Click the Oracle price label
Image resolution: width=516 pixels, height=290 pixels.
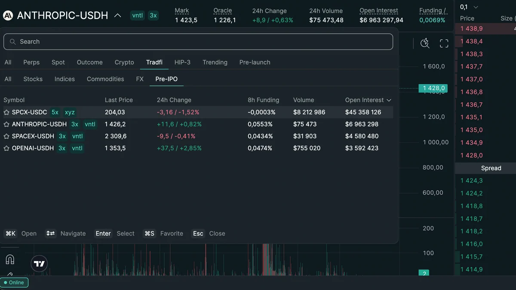(223, 10)
